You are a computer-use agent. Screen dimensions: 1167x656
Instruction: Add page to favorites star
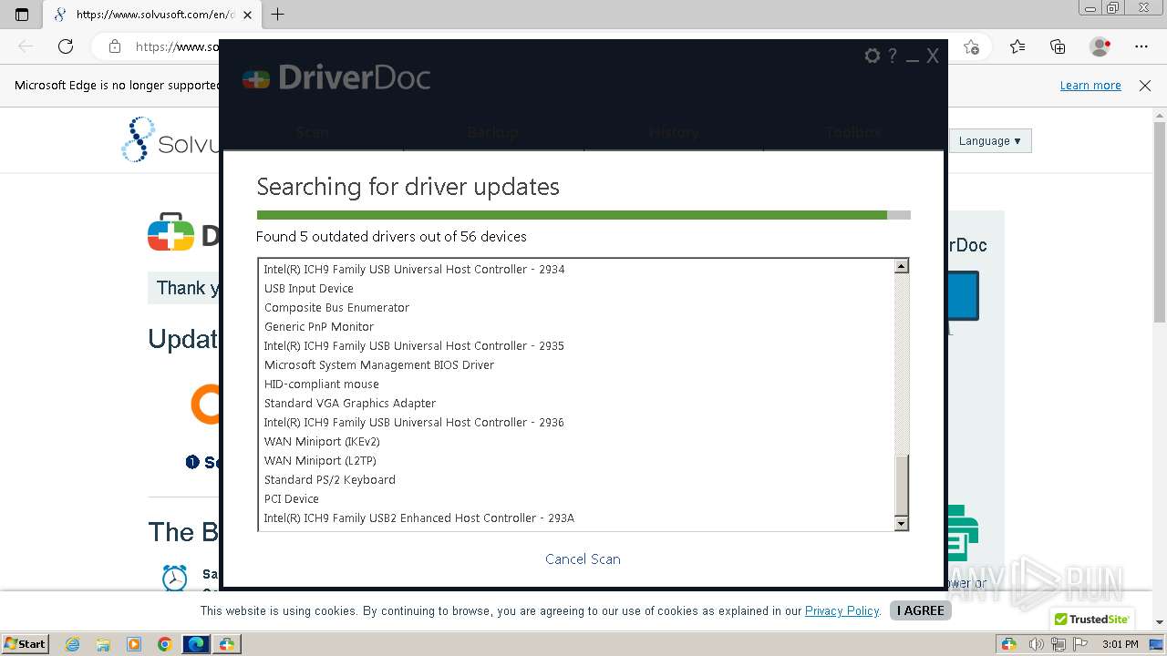tap(971, 46)
